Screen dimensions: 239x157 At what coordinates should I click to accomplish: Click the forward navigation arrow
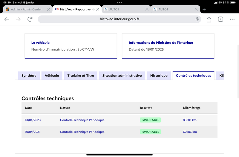point(18,19)
